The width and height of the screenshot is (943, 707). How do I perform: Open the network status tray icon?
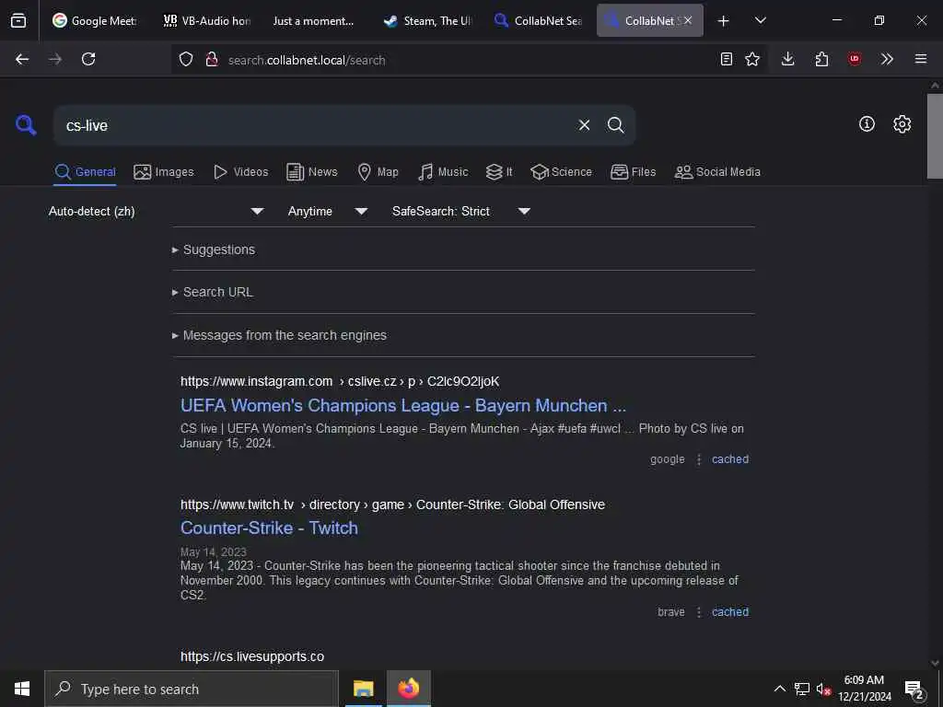(802, 689)
